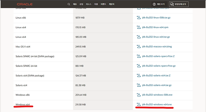Select the Linux x64 label in the 170.15 MB row

pos(21,27)
